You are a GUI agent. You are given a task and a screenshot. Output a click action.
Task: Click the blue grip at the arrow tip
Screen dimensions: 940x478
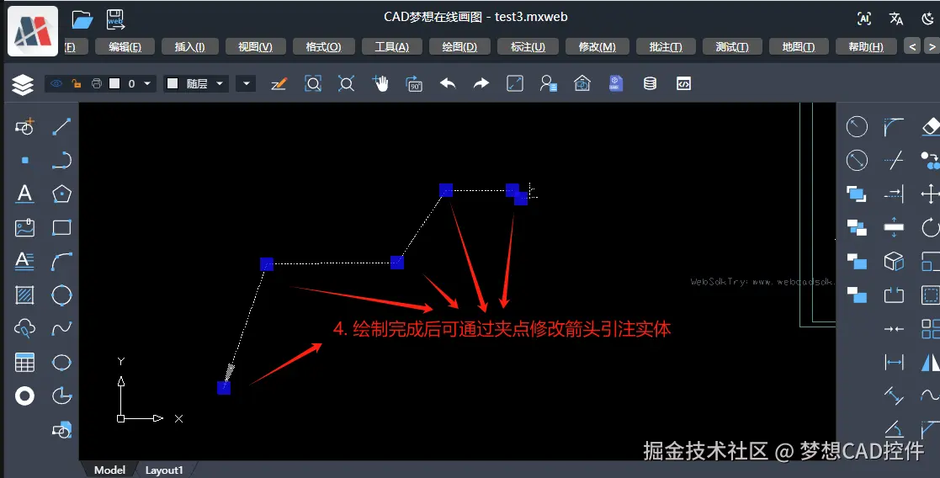[224, 388]
